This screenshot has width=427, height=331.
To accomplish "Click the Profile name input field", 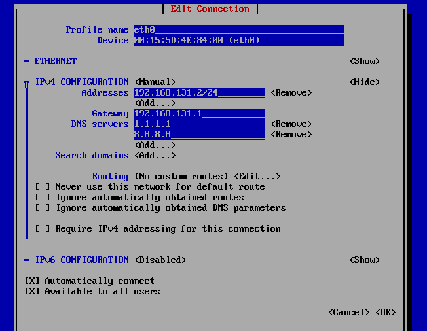I will 238,29.
